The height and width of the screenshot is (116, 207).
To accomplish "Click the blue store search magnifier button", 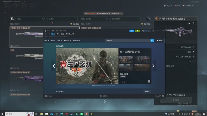I will coord(152,41).
